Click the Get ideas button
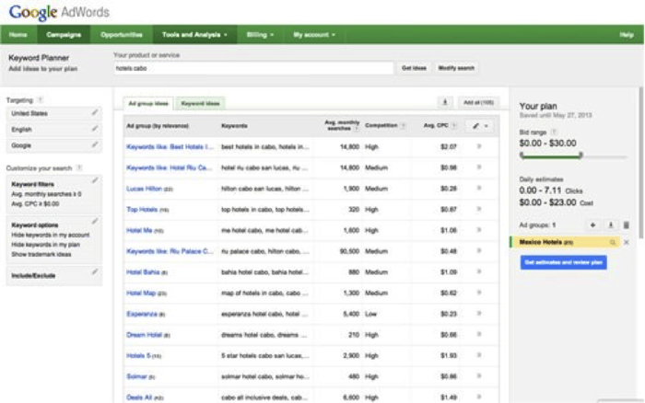 [x=414, y=68]
